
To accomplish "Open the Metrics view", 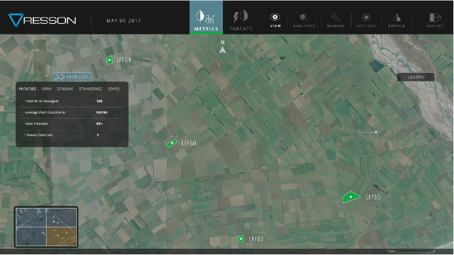I will tap(206, 18).
